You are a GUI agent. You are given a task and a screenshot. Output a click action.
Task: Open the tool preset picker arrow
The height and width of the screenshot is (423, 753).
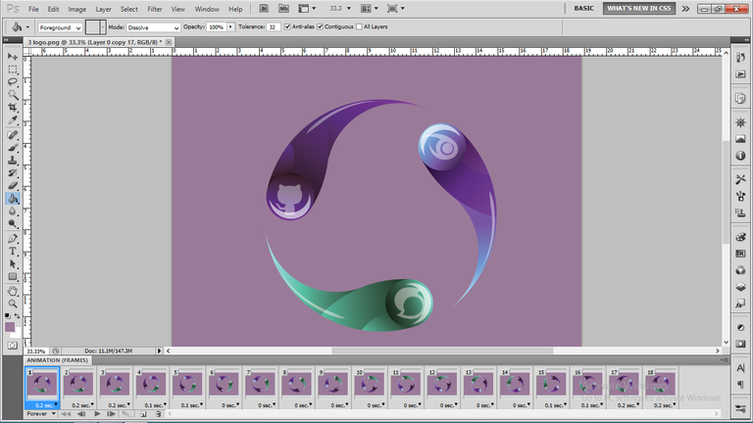(x=27, y=27)
